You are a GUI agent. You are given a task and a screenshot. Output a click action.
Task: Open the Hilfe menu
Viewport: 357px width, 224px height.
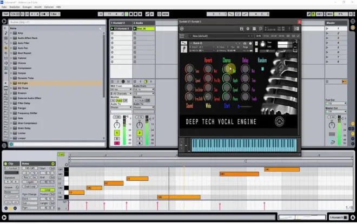tap(58, 7)
